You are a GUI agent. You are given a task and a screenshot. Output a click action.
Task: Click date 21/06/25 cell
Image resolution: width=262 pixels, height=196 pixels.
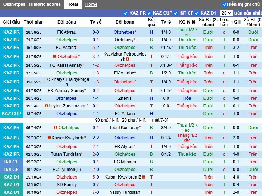(x=33, y=40)
